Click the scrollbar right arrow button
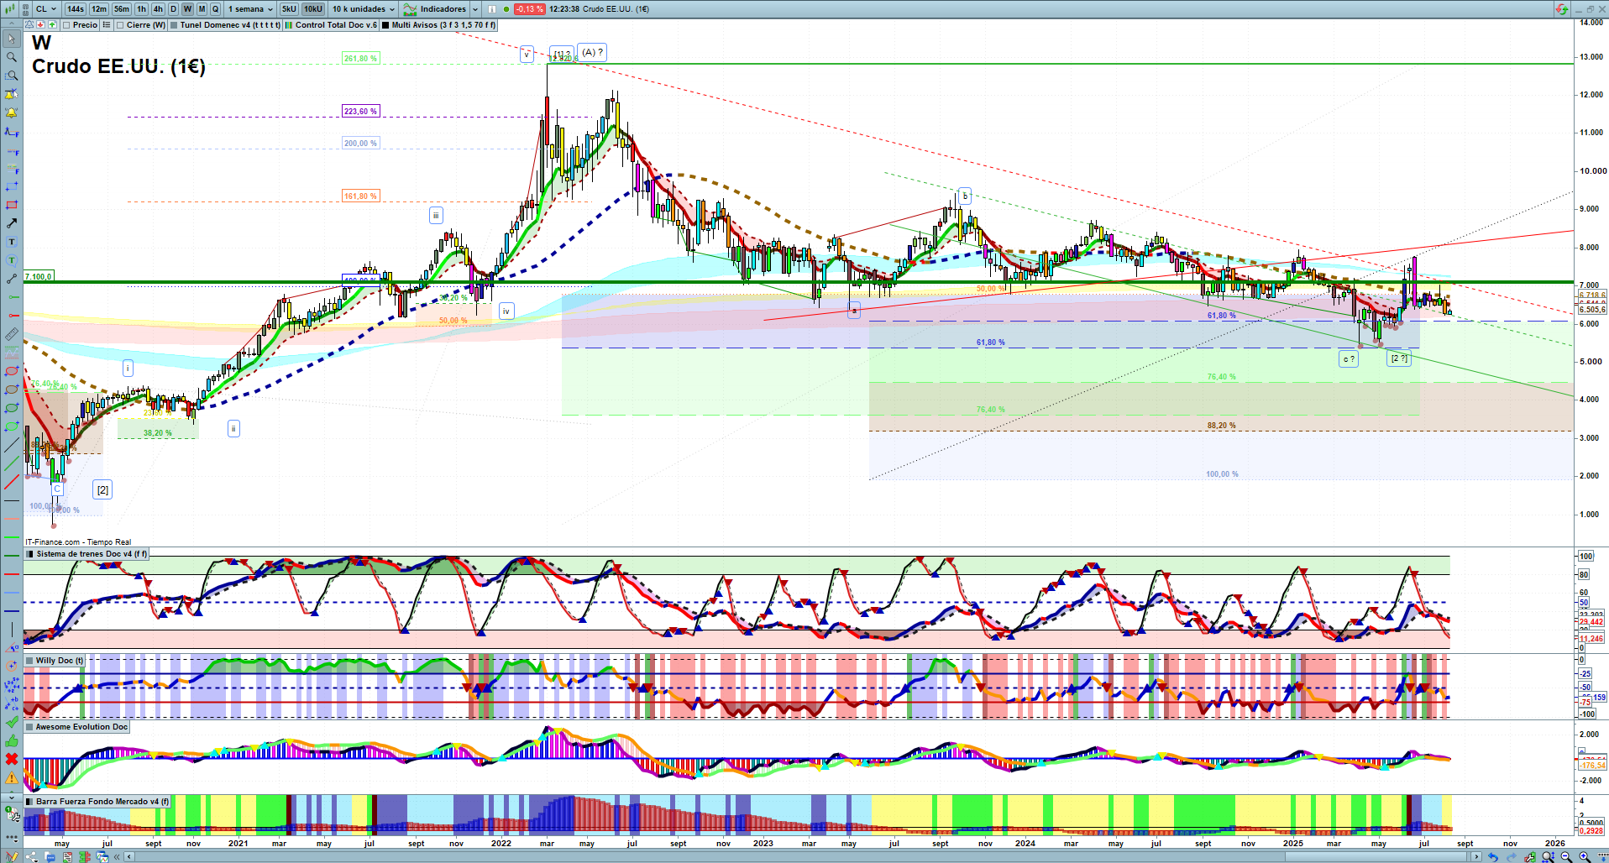Viewport: 1609px width, 863px height. [1477, 856]
